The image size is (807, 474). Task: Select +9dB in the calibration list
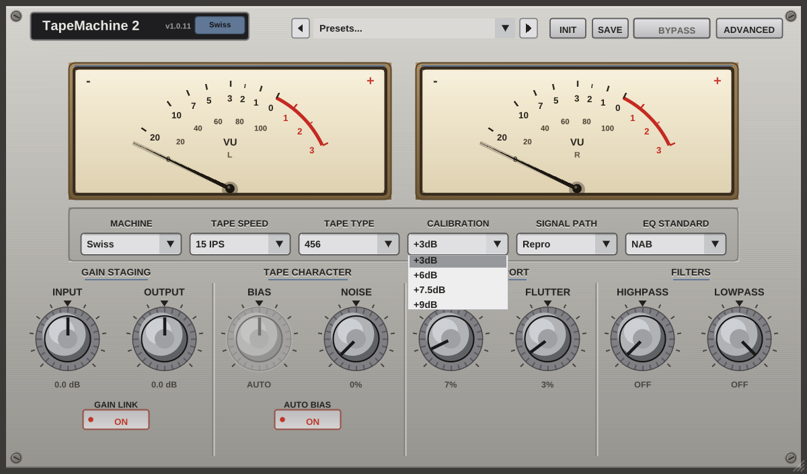coord(458,304)
